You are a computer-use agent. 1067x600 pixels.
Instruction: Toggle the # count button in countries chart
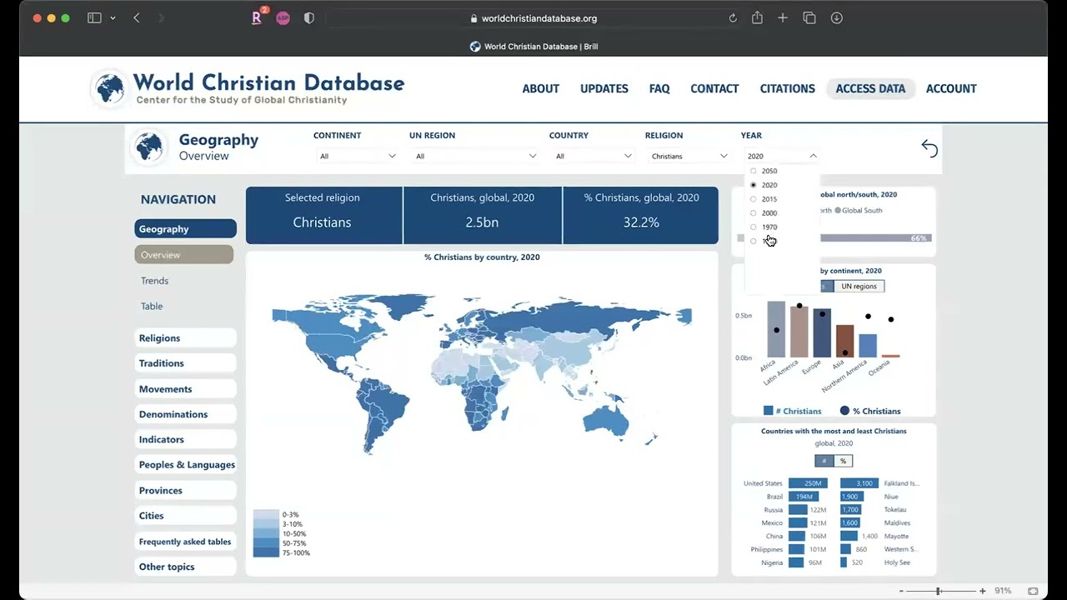pos(824,461)
